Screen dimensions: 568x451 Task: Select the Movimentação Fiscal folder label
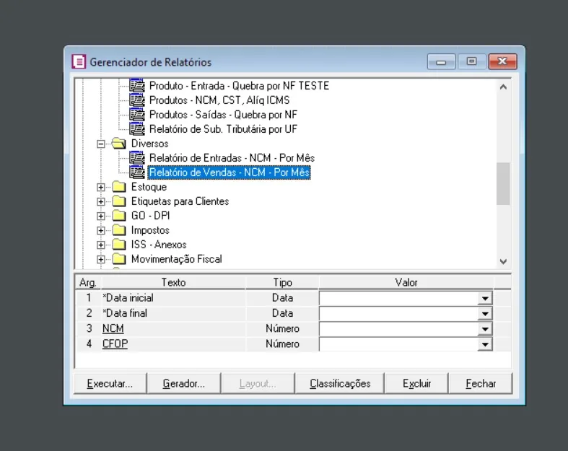(x=176, y=259)
